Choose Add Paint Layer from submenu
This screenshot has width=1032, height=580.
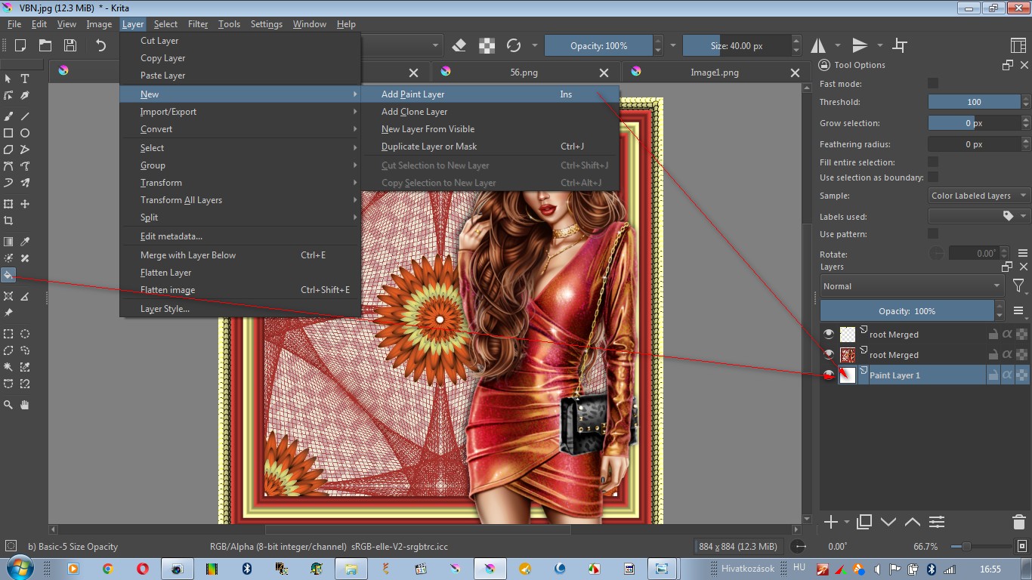pos(490,94)
